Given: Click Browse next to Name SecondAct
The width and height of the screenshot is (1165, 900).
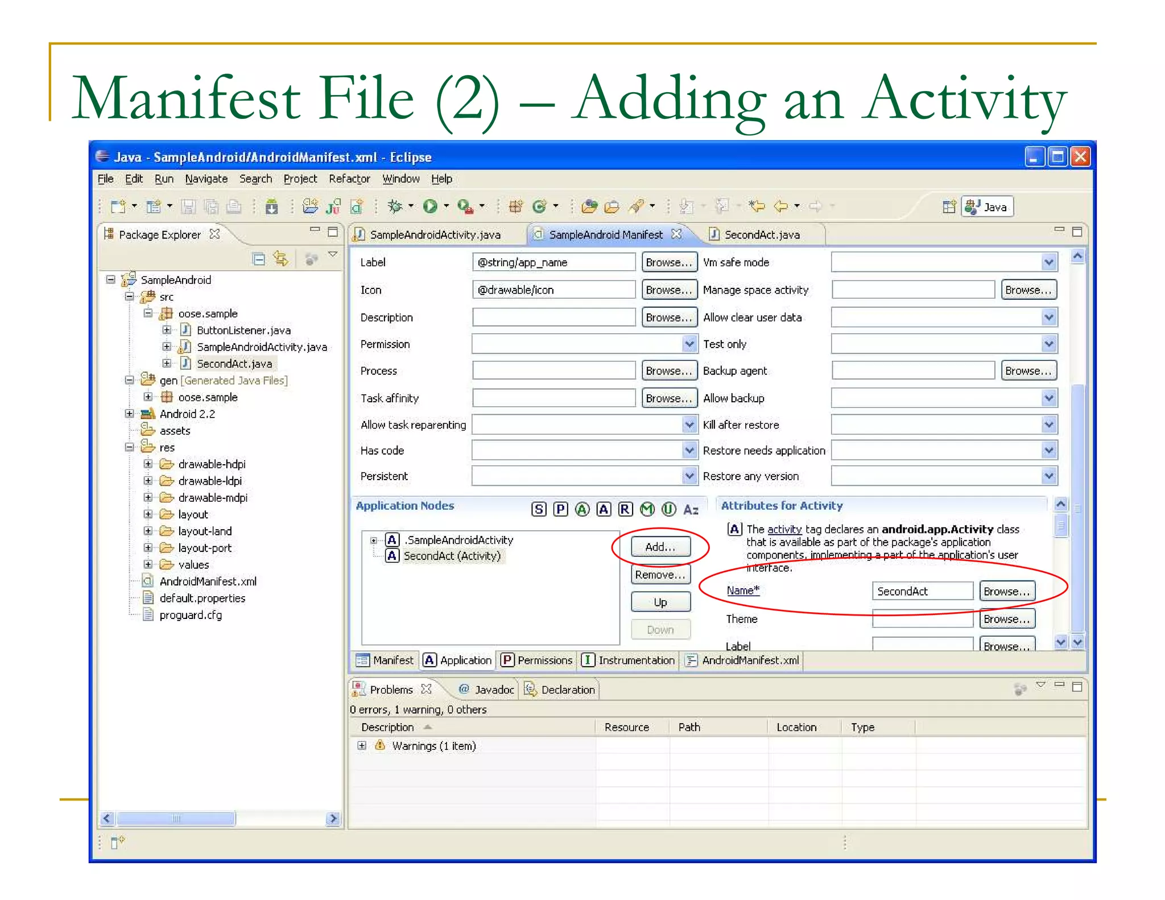Looking at the screenshot, I should [1007, 591].
